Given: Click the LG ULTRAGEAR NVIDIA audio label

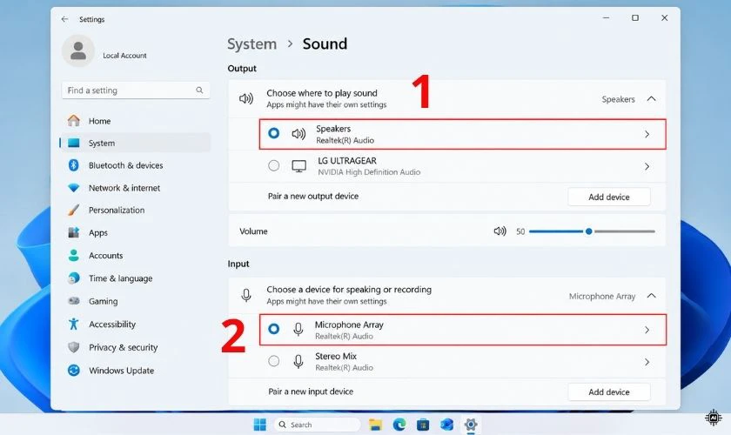Looking at the screenshot, I should pos(369,166).
